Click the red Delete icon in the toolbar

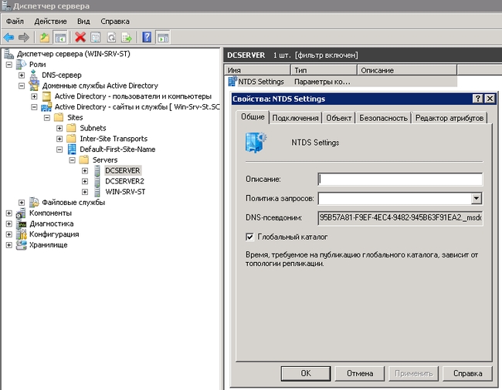[80, 37]
